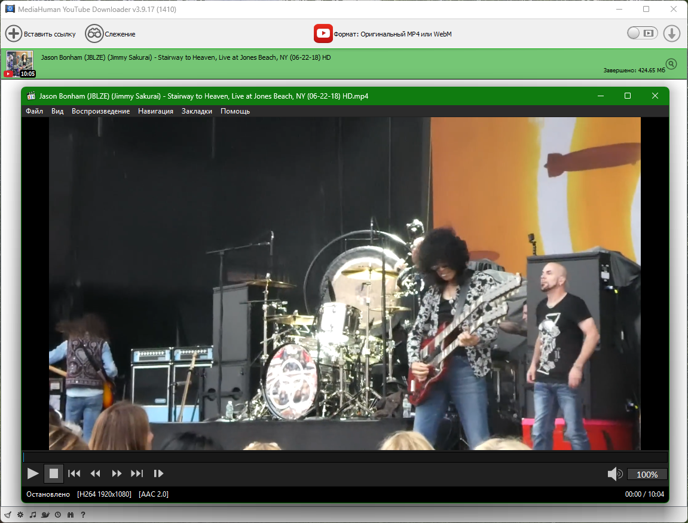
Task: Click the Вставить ссылку button
Action: click(x=41, y=34)
